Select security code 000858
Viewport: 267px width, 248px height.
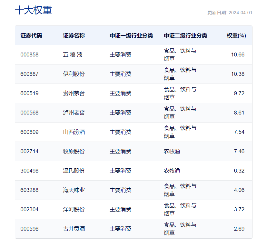(29, 55)
